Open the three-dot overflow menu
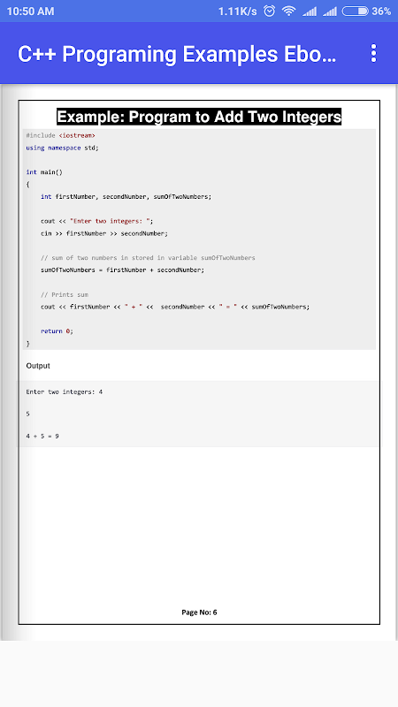 coord(373,53)
